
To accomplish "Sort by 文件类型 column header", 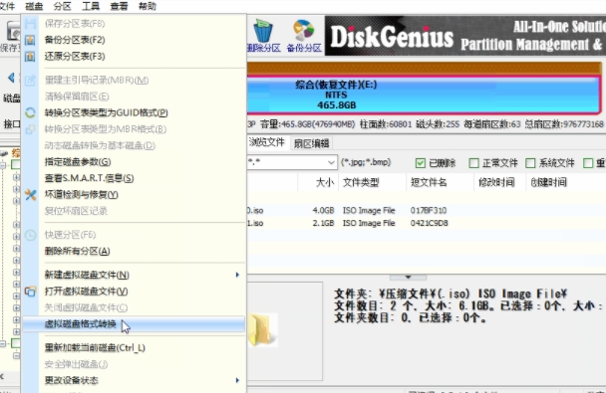I will (x=372, y=182).
